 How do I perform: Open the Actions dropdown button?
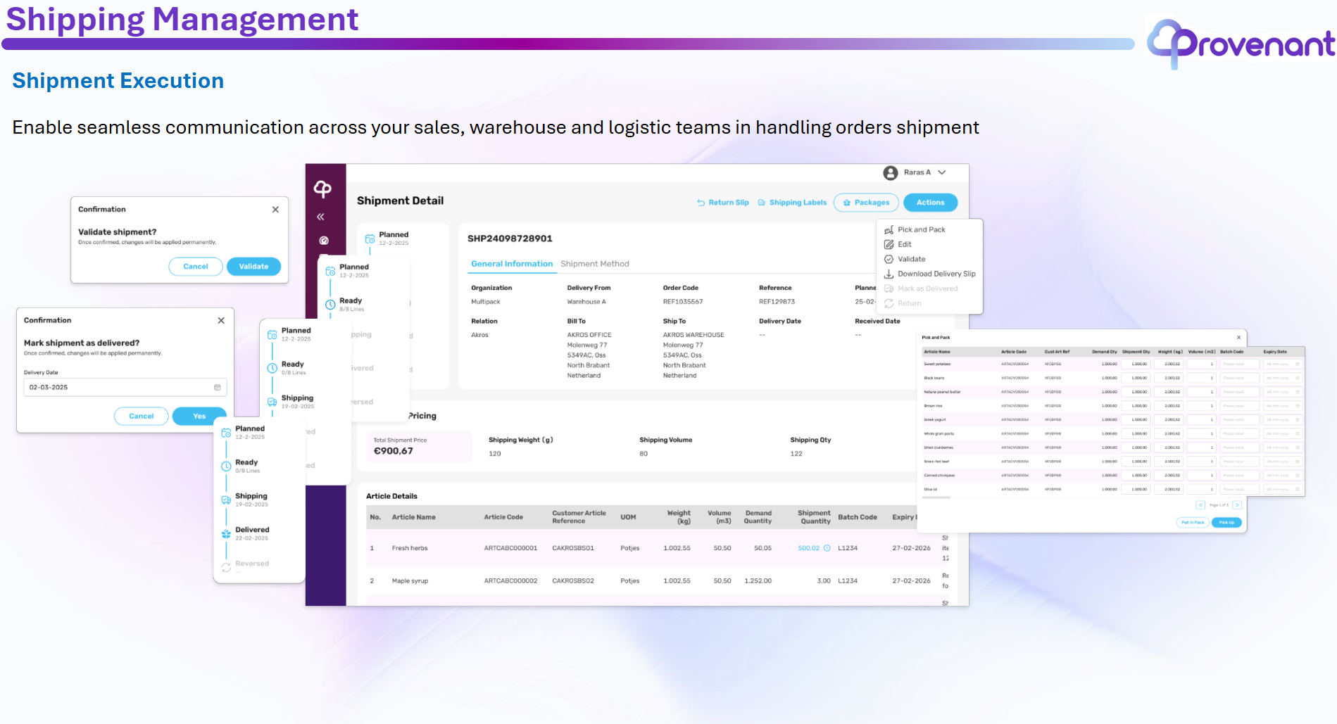tap(930, 203)
